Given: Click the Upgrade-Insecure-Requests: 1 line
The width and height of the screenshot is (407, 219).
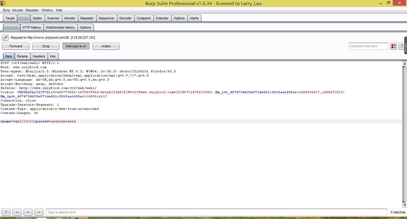Looking at the screenshot, I should [x=30, y=105].
